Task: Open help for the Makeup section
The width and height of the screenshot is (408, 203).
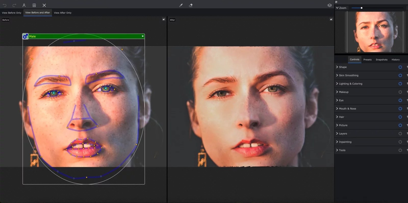Action: (407, 92)
